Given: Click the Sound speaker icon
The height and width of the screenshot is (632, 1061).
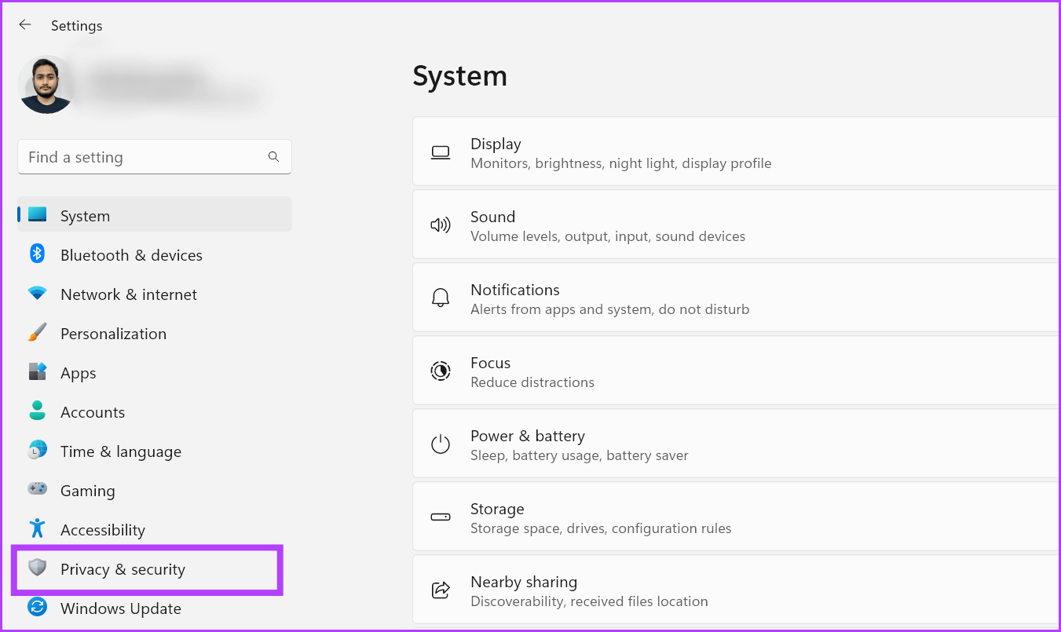Looking at the screenshot, I should click(441, 225).
